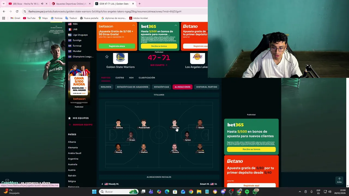The image size is (349, 196).
Task: Click player James on the court
Action: point(200,149)
